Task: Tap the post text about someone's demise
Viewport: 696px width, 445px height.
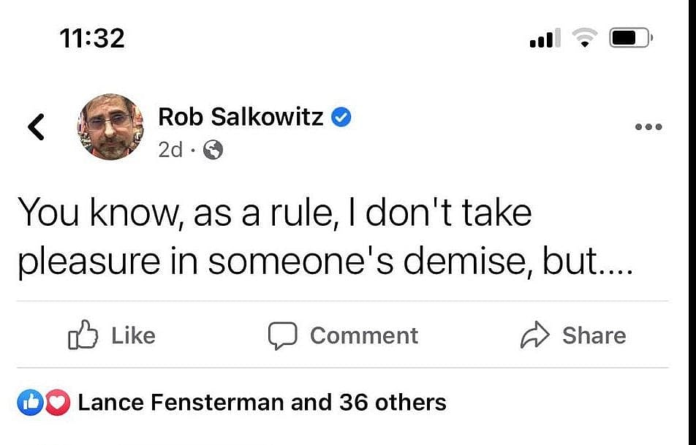Action: pos(325,237)
